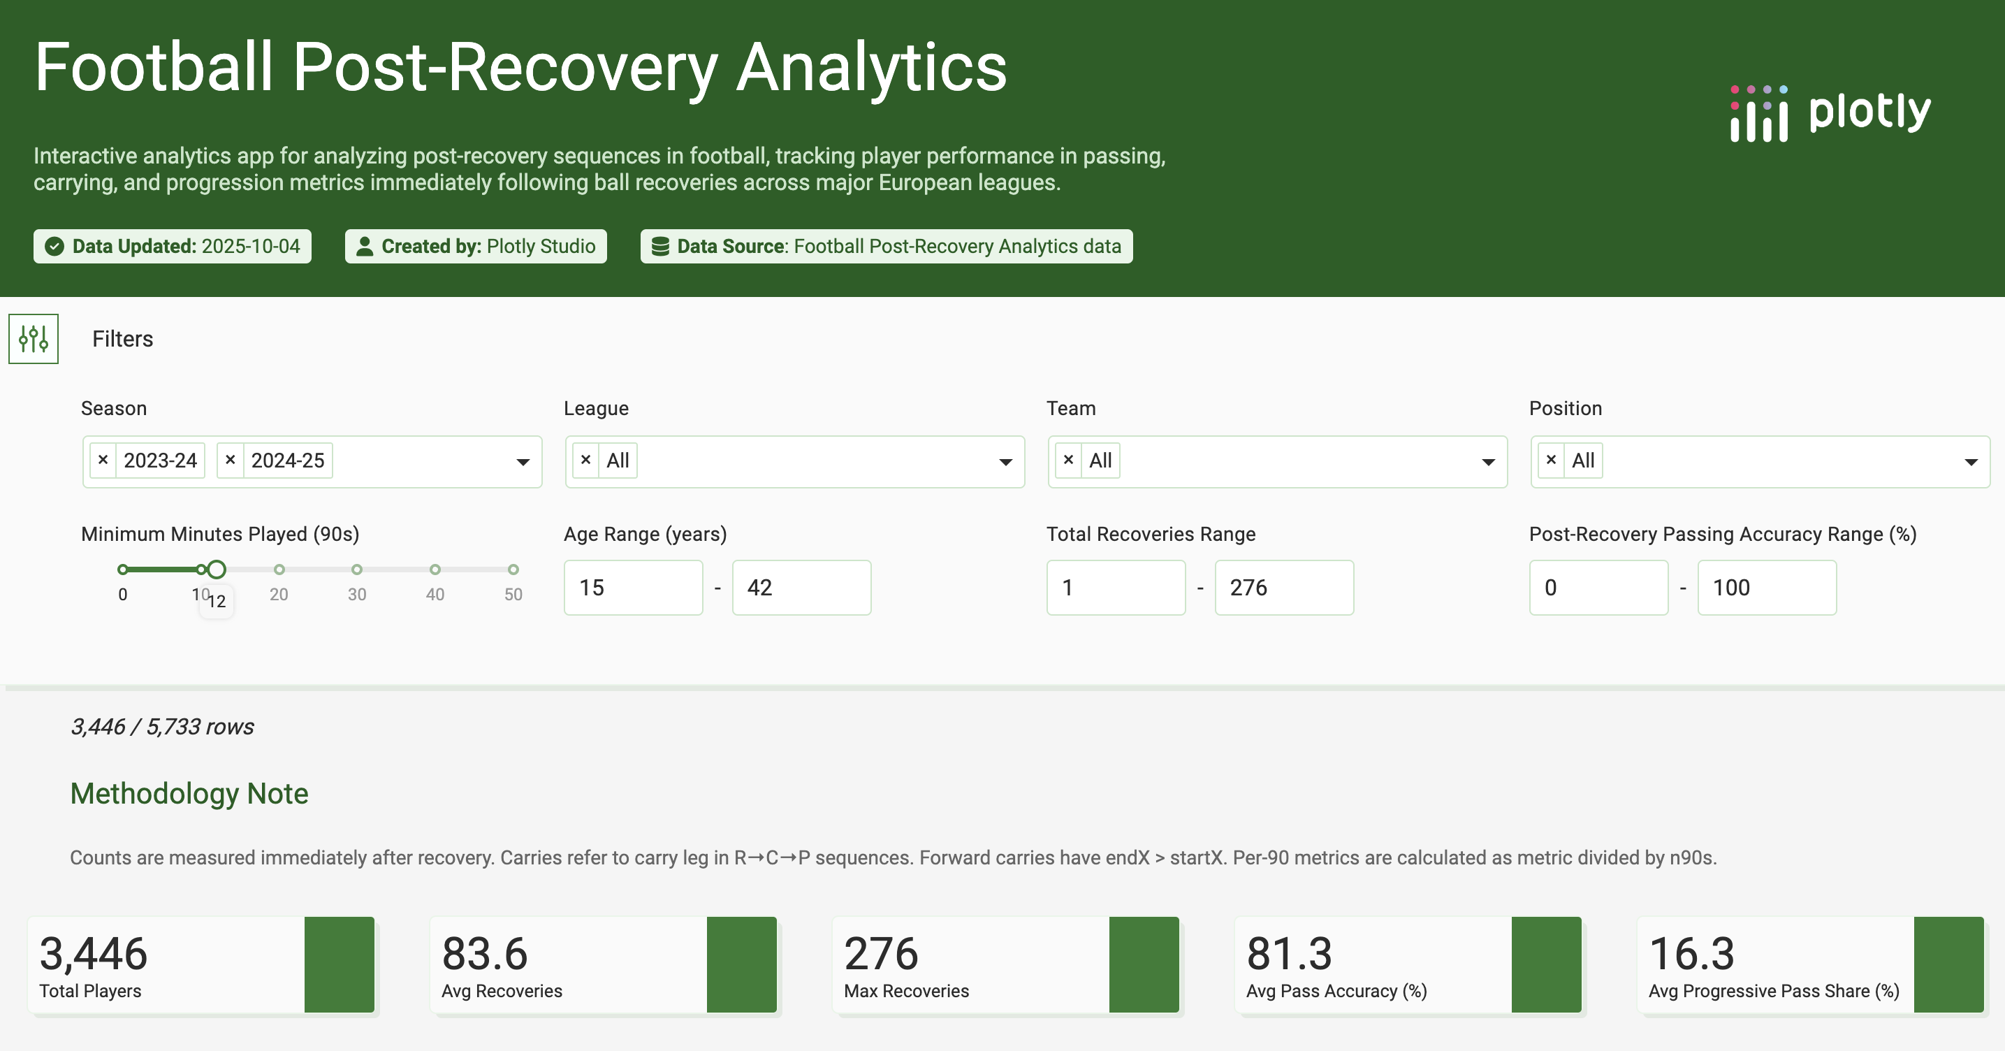Click the Created by person icon
Screen dimensions: 2005x1051
click(x=363, y=247)
